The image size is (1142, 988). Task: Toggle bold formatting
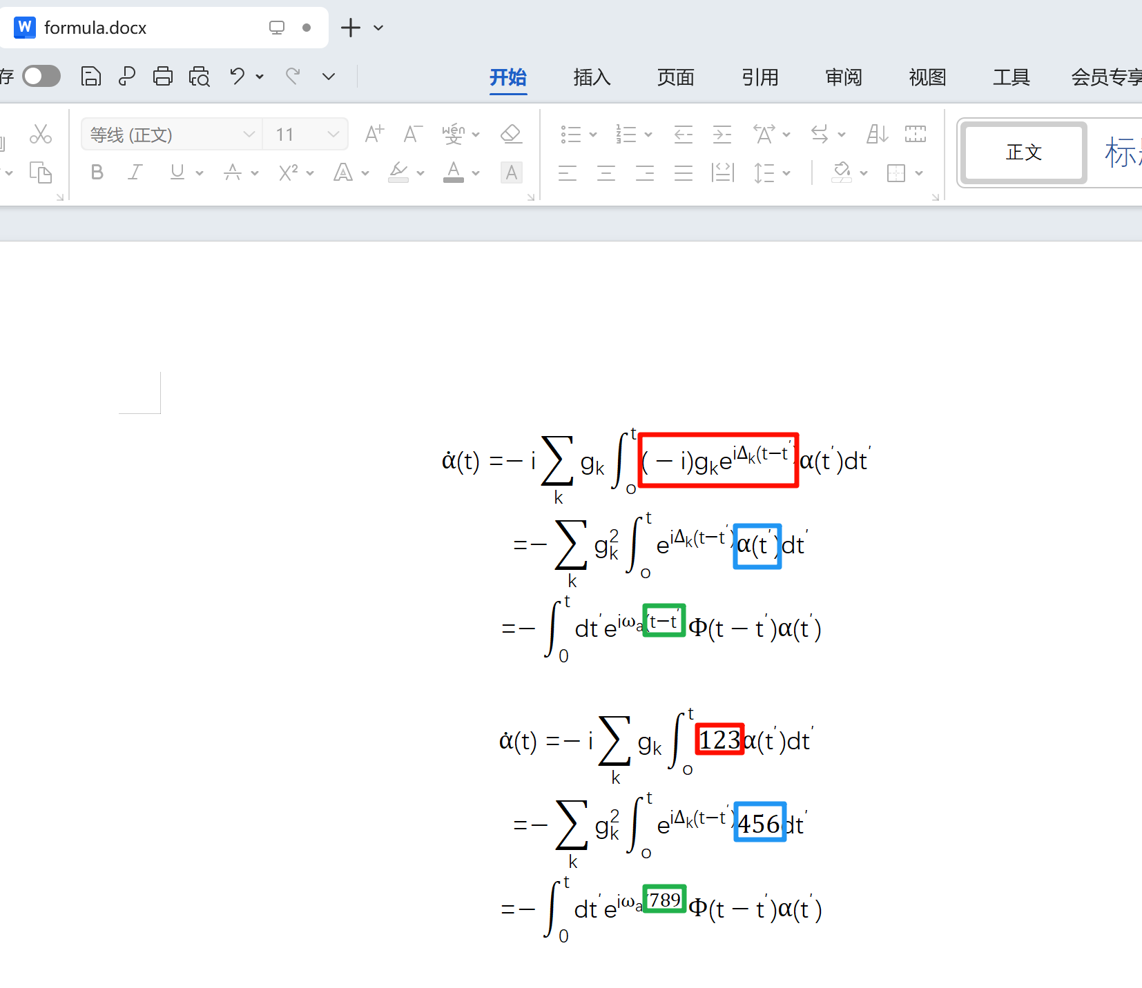click(96, 172)
